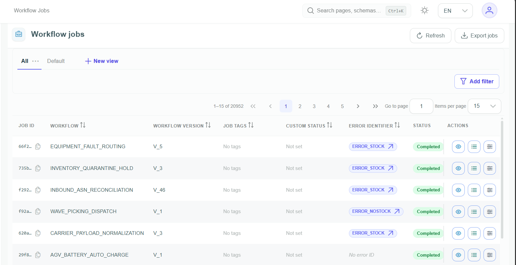Click the Completed status of CARRIER_PAYLOAD_NORMALIZATION
This screenshot has width=516, height=265.
point(428,233)
